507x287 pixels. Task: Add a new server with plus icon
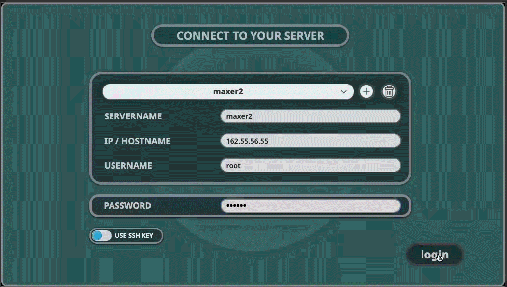pyautogui.click(x=366, y=91)
